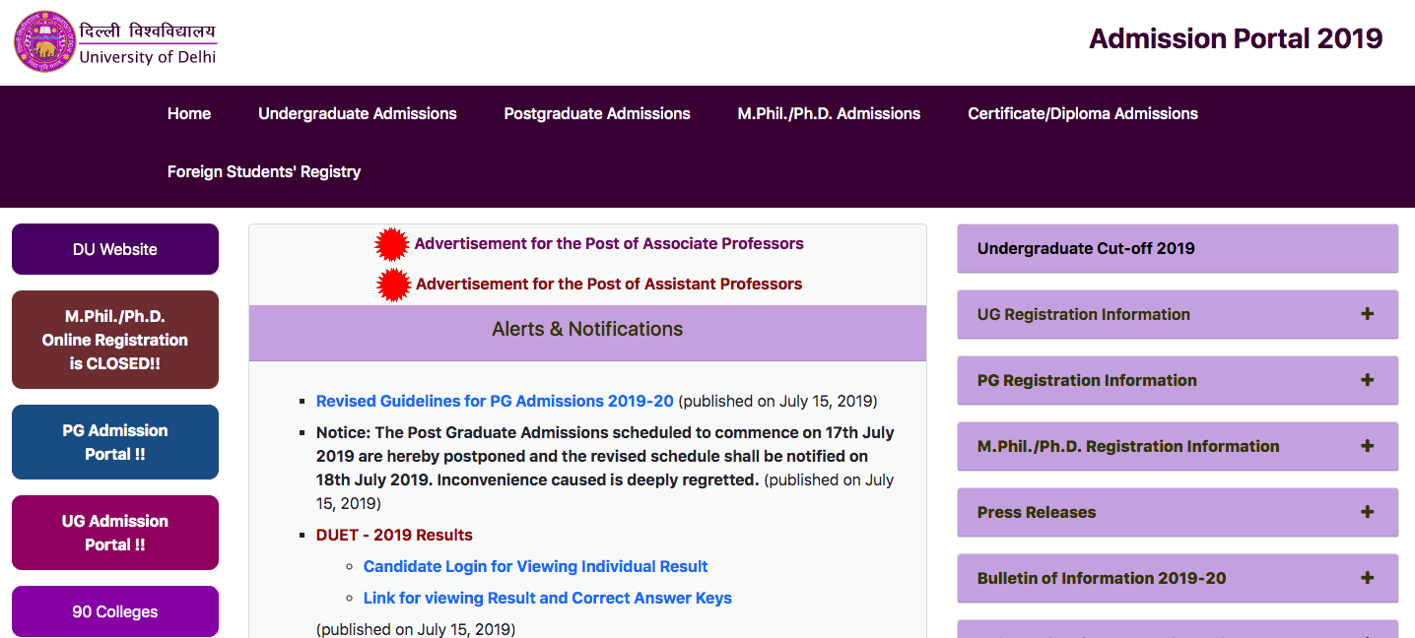This screenshot has height=638, width=1415.
Task: Expand UG Registration Information with plus icon
Action: tap(1367, 314)
